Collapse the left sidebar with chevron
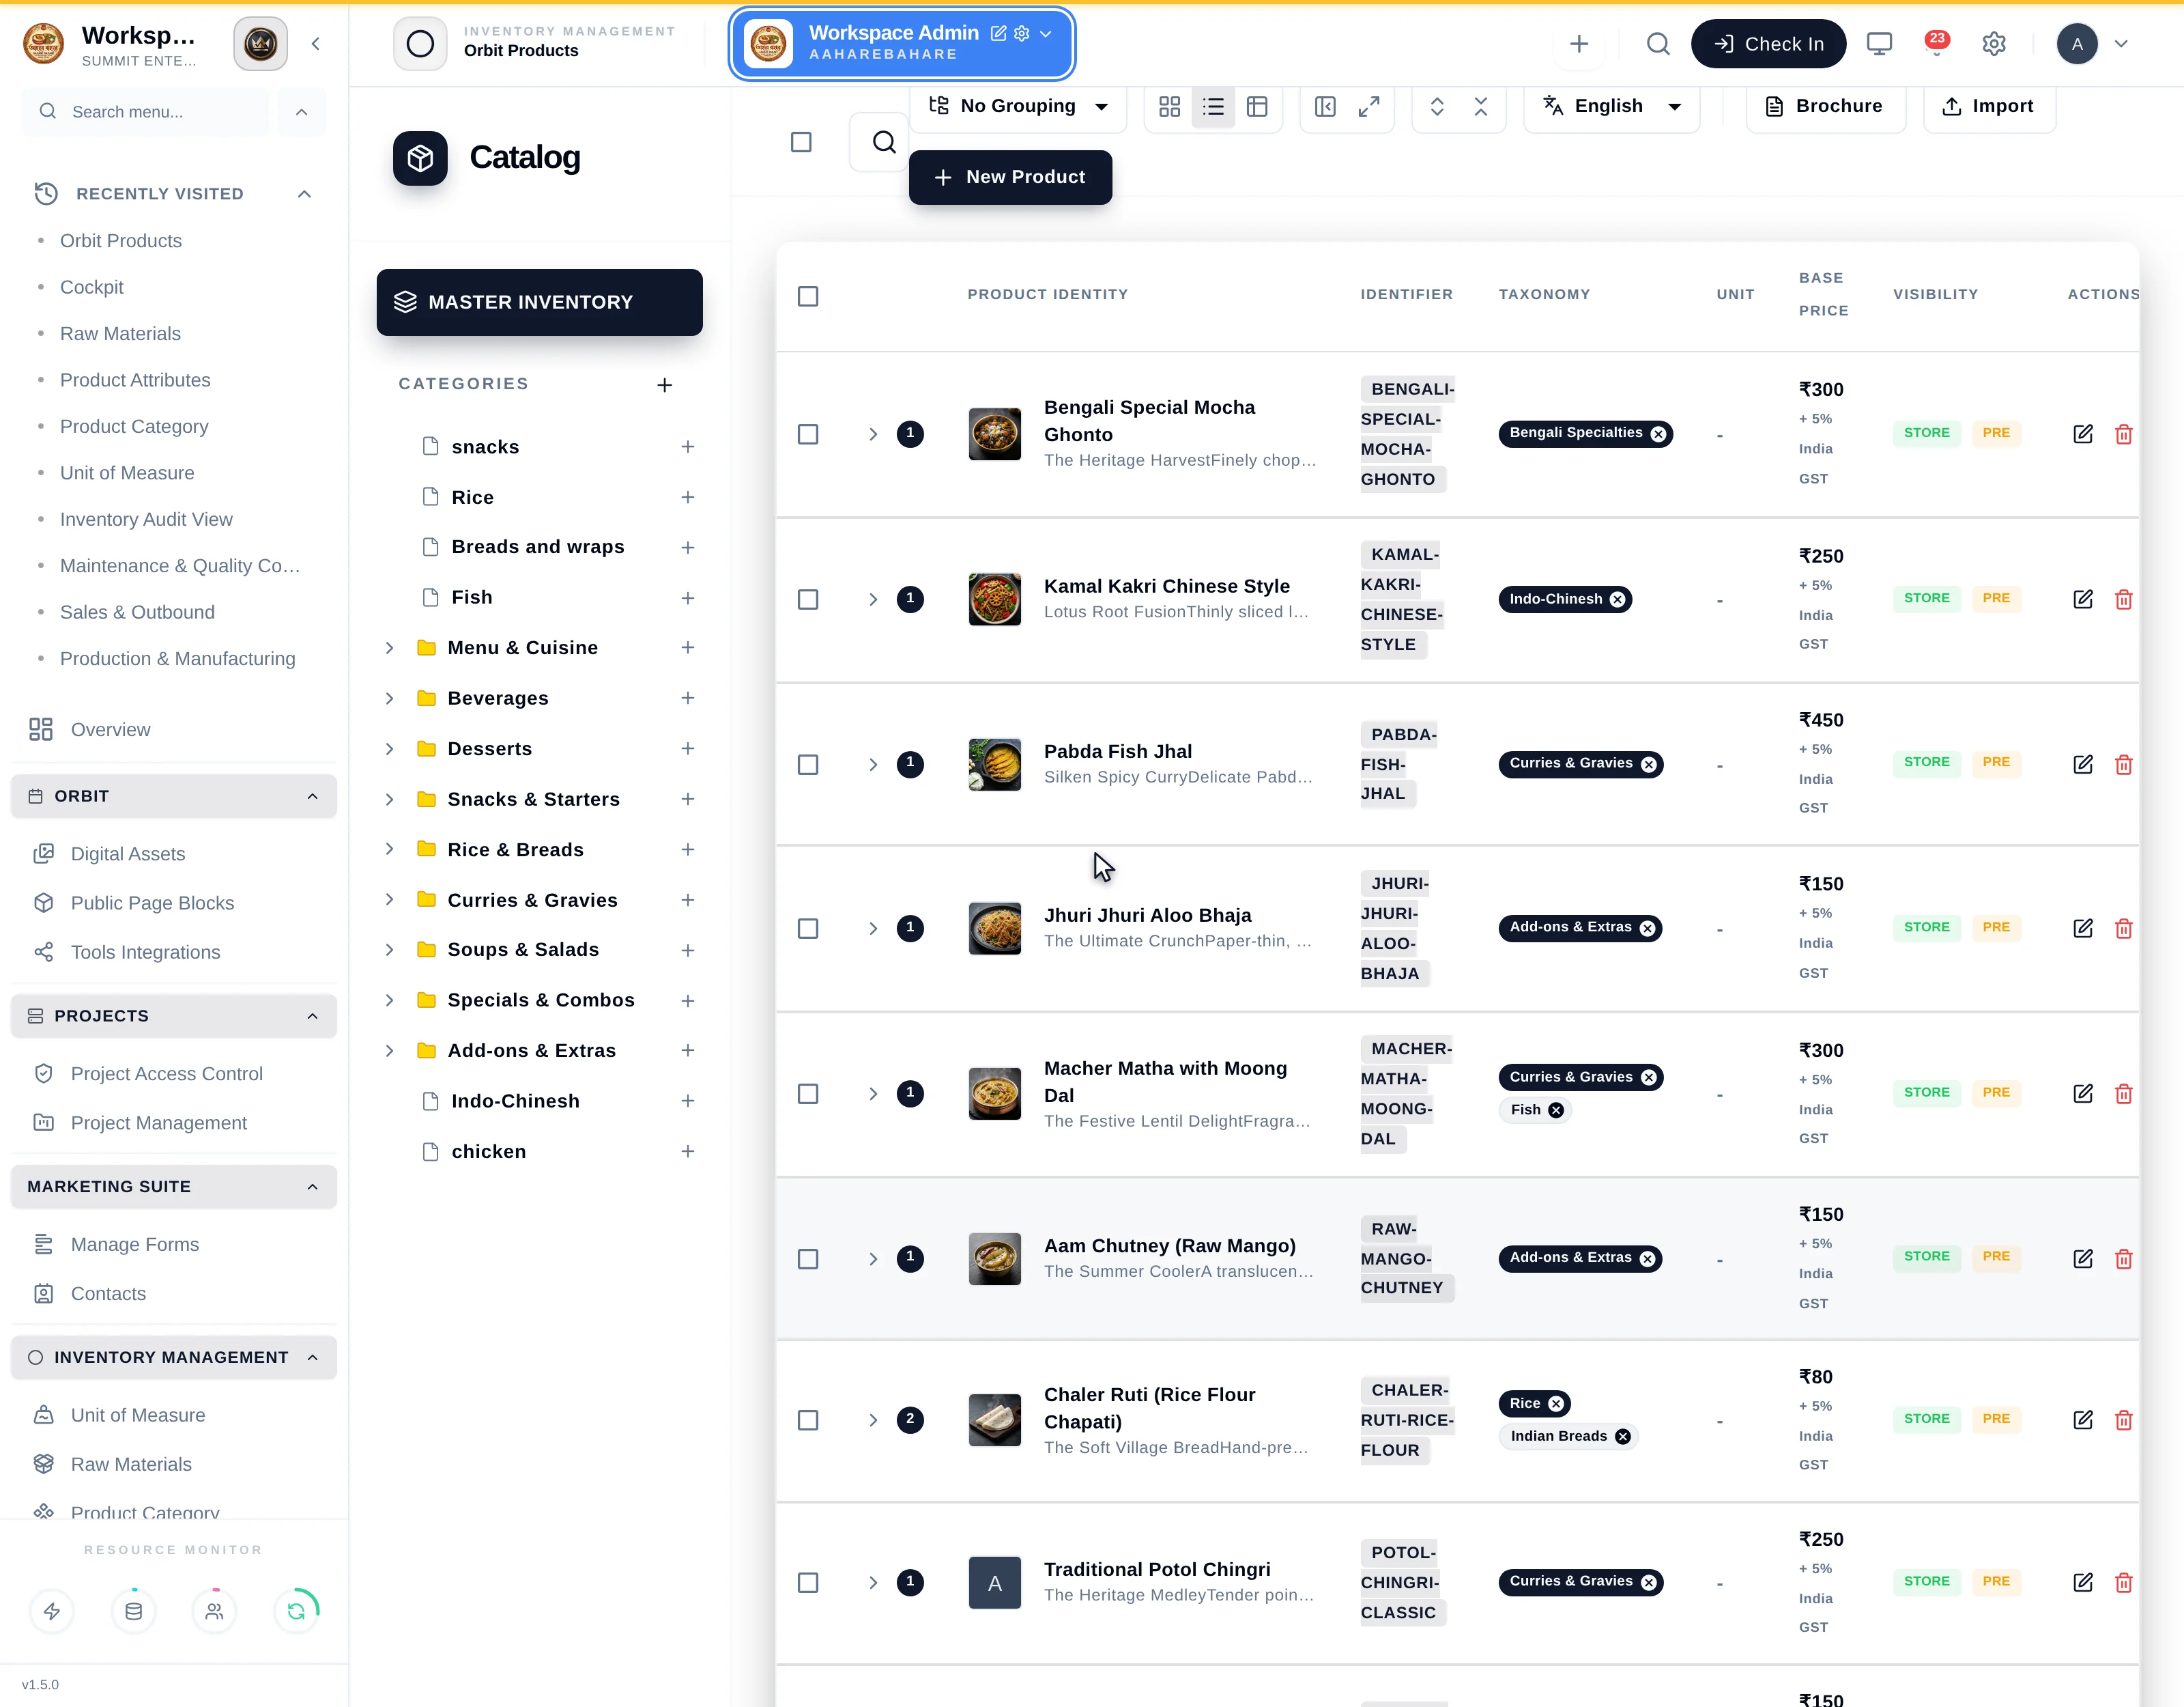Screen dimensions: 2184x1707 pos(316,44)
